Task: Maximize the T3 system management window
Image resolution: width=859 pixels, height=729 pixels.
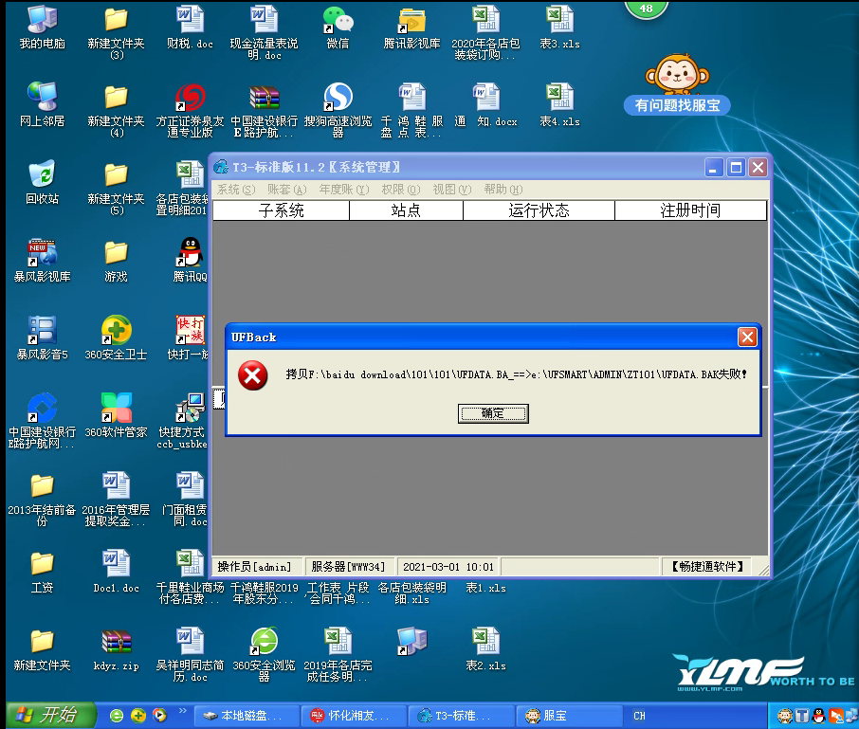Action: point(736,168)
